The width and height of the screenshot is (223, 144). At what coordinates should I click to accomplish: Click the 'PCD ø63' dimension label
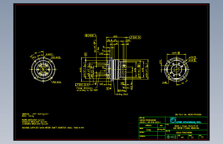point(57,82)
